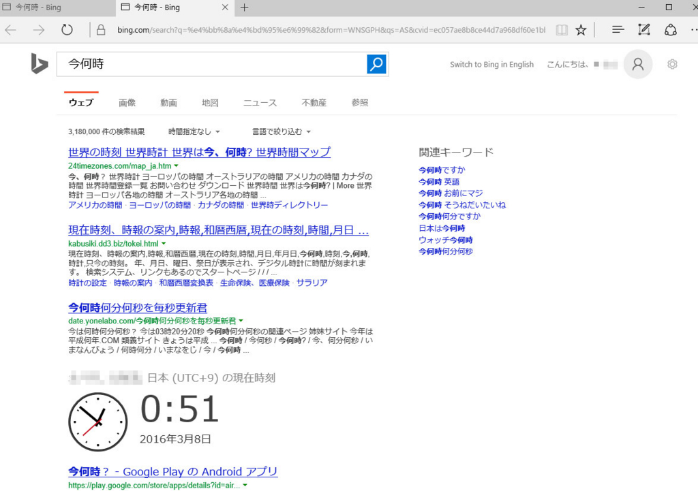Make a Web Note
Image resolution: width=698 pixels, height=491 pixels.
[643, 30]
